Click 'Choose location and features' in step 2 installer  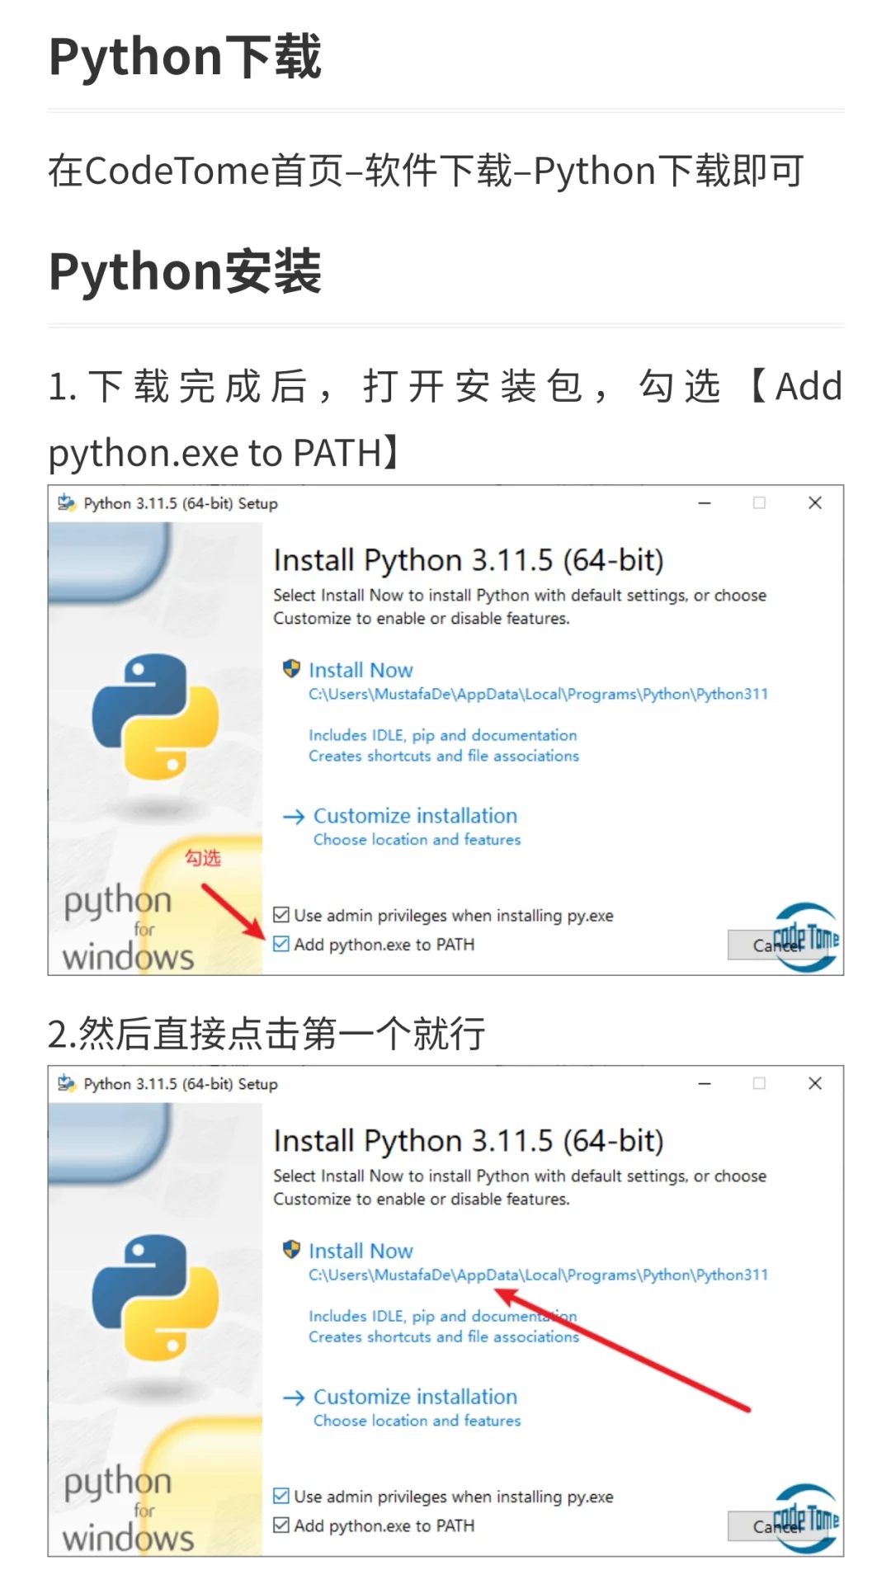click(x=417, y=1421)
